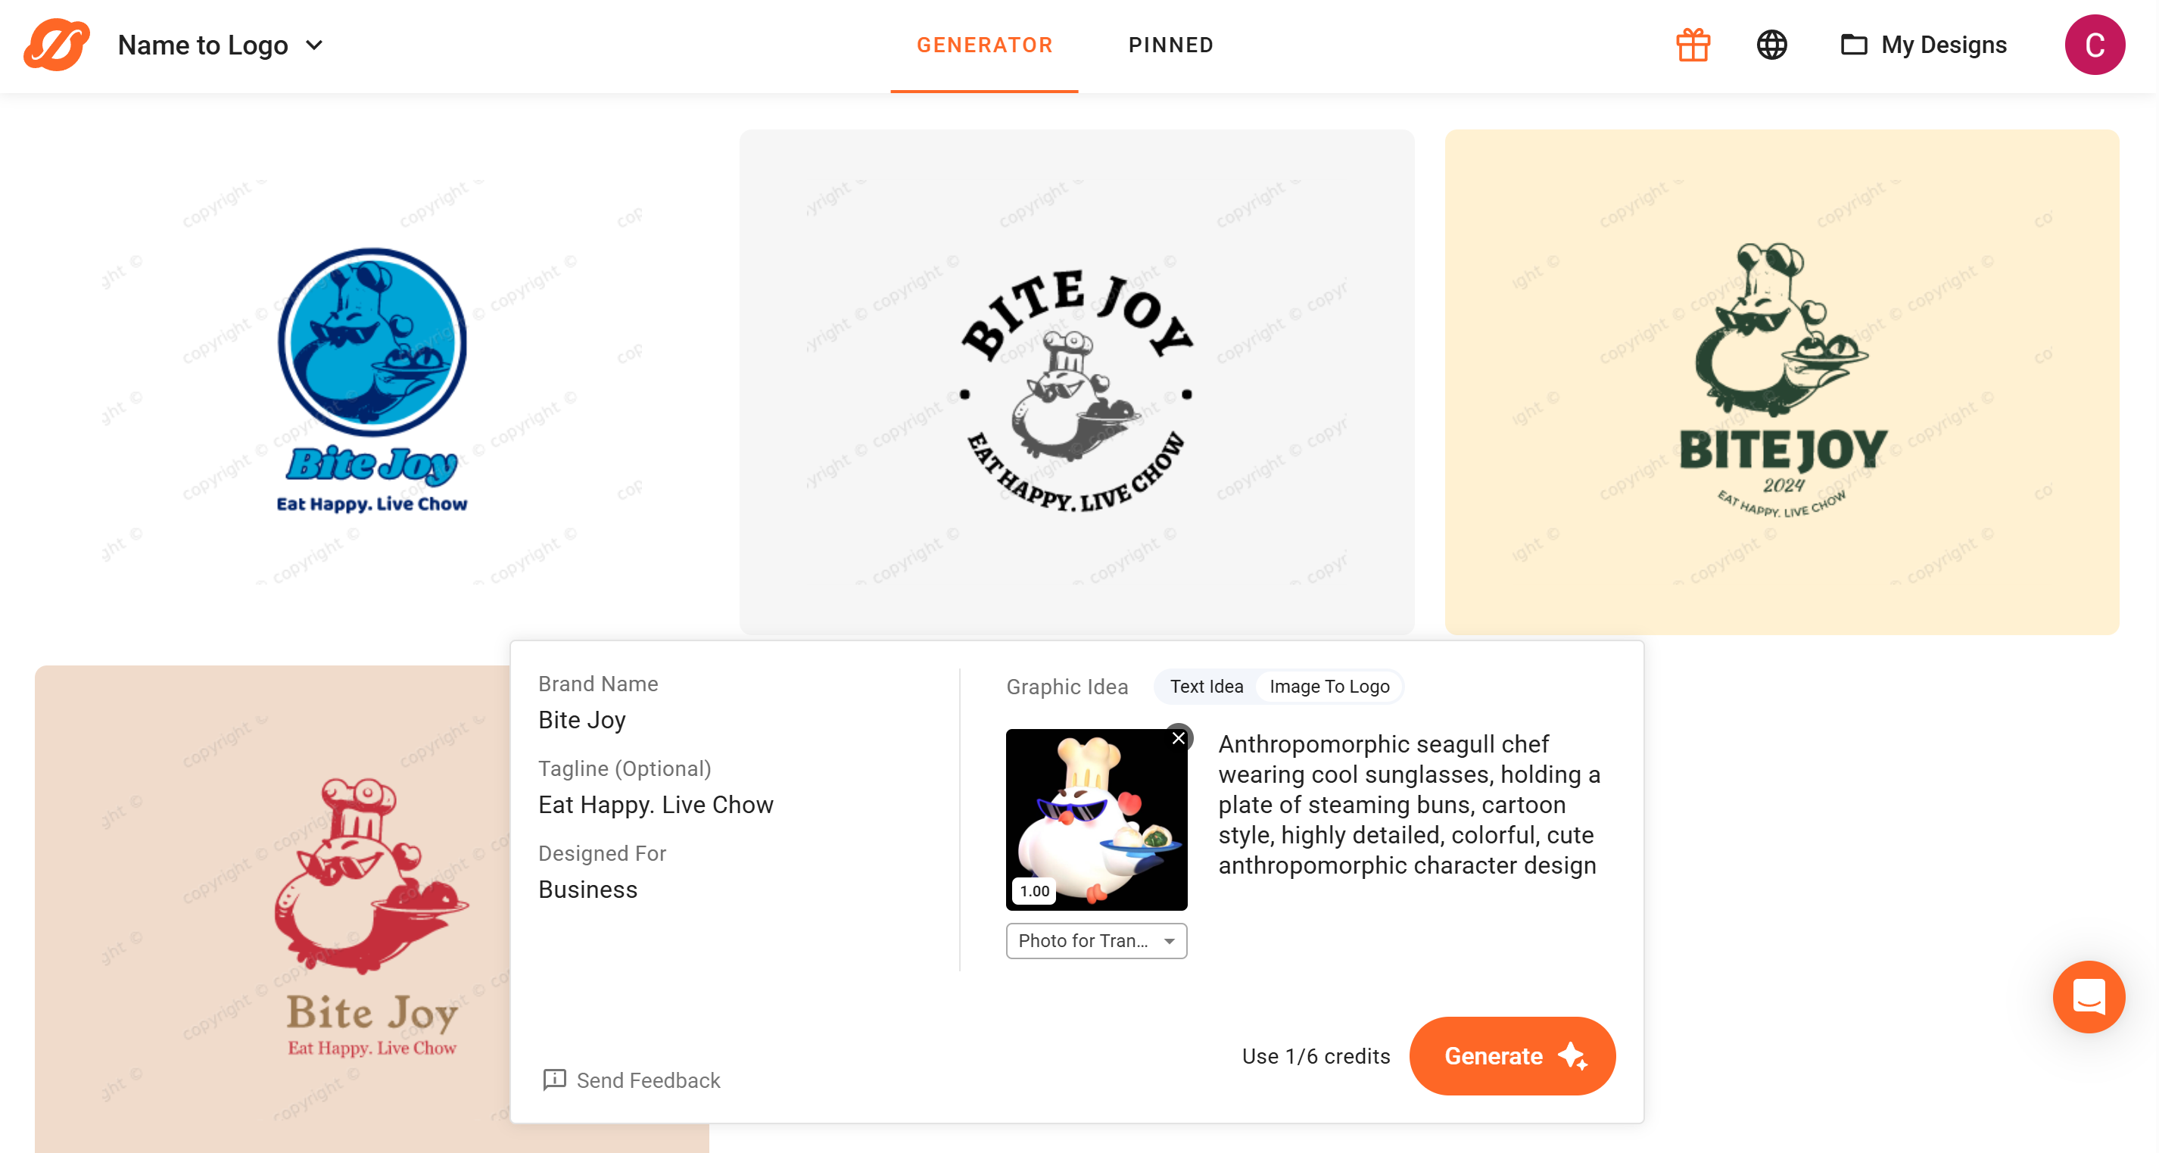Select the Text Idea toggle option
Viewport: 2159px width, 1153px height.
[1206, 686]
